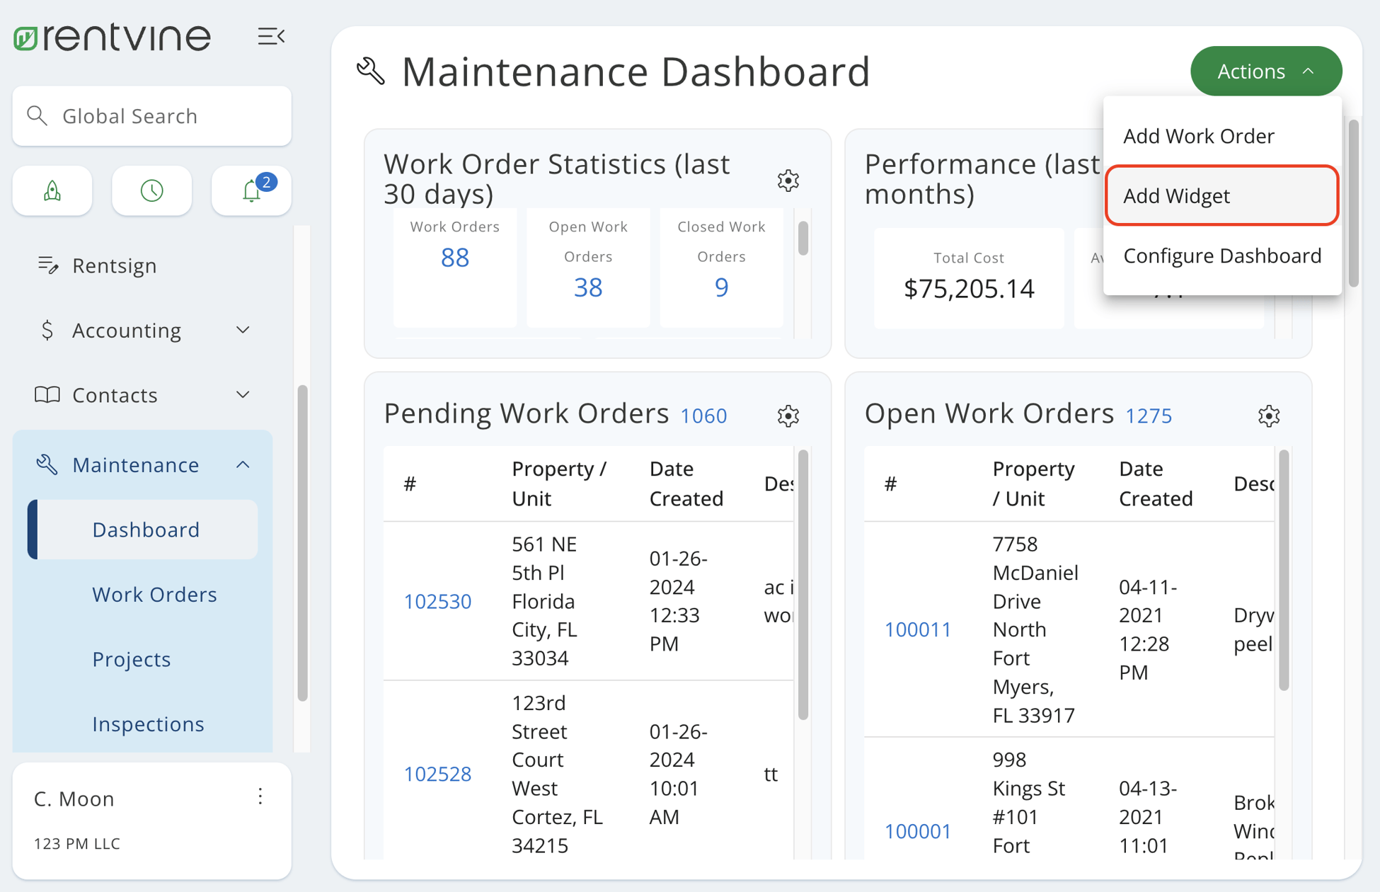This screenshot has width=1380, height=892.
Task: Select the clock history icon
Action: point(151,190)
